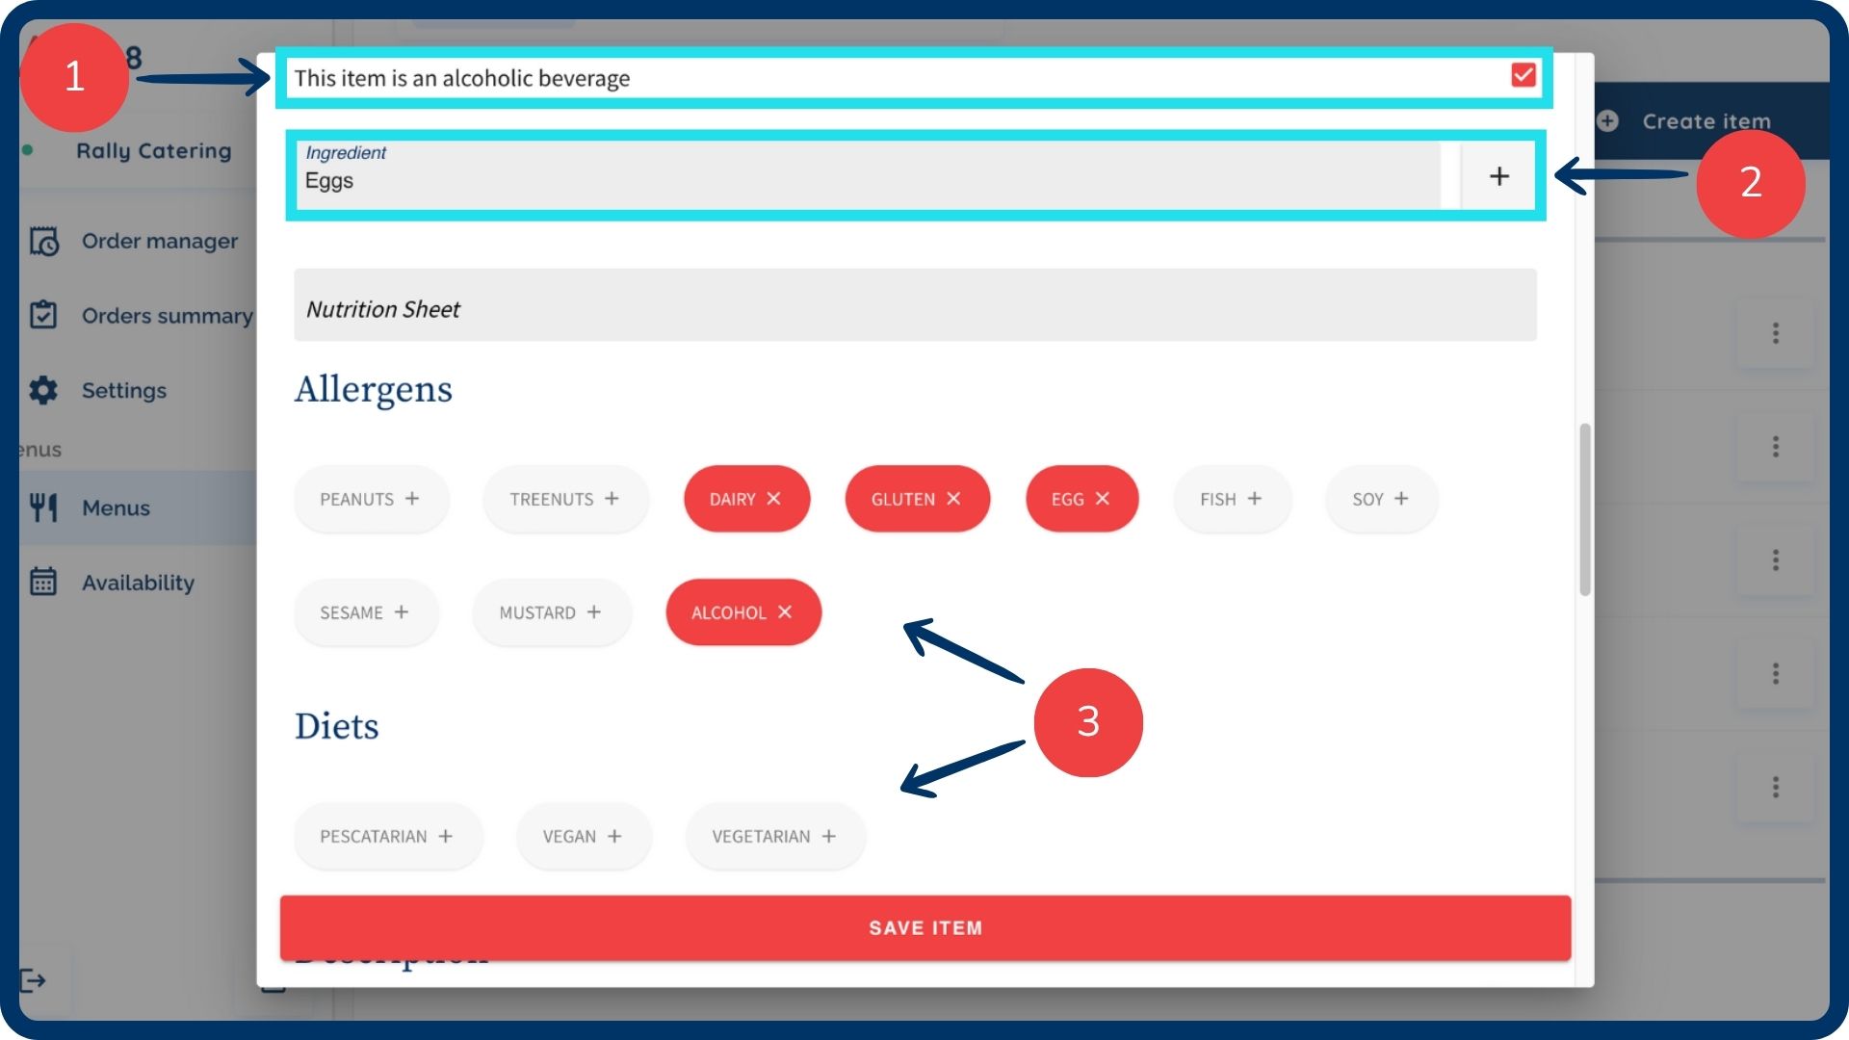Screen dimensions: 1849x1040
Task: Click the Ingredient input field
Action: 867,178
